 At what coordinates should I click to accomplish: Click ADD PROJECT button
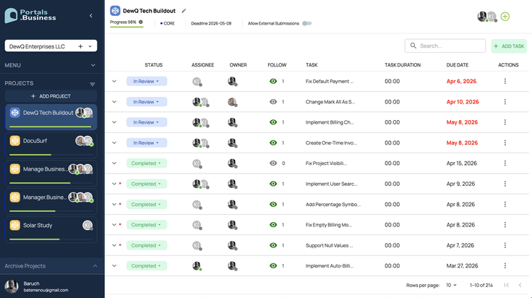51,96
